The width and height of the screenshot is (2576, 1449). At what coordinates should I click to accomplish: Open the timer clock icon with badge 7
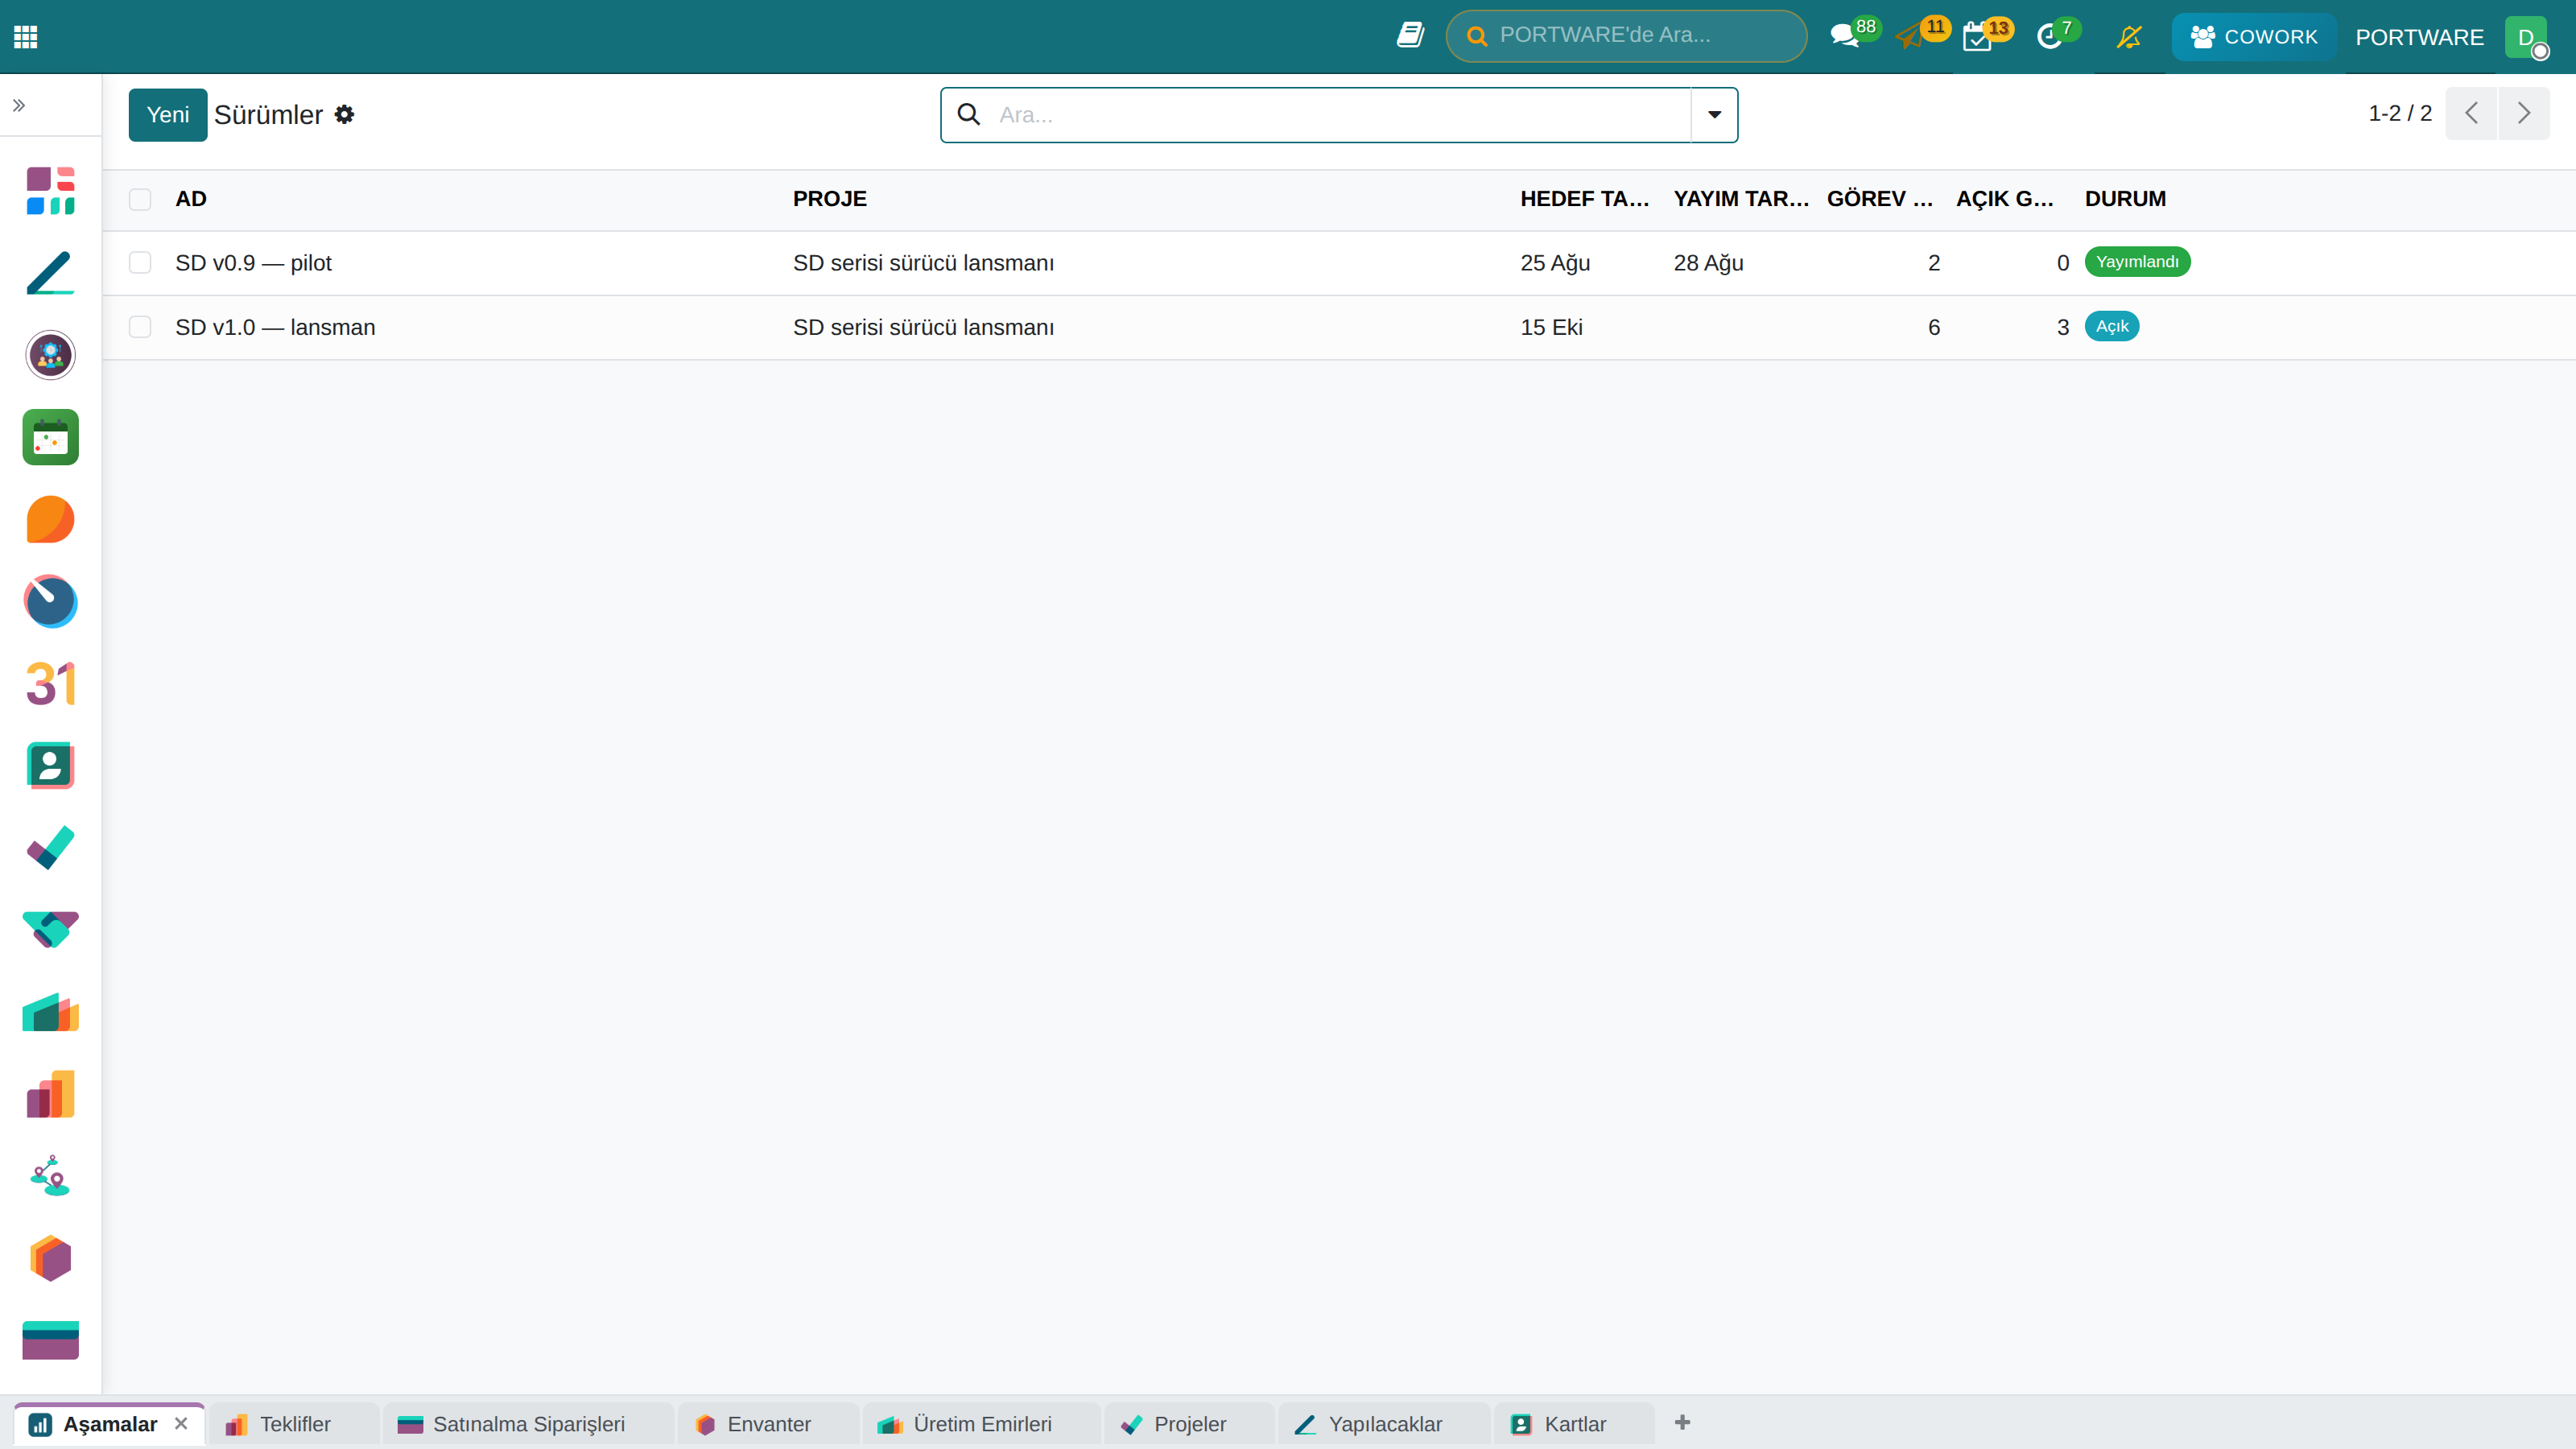click(2050, 37)
